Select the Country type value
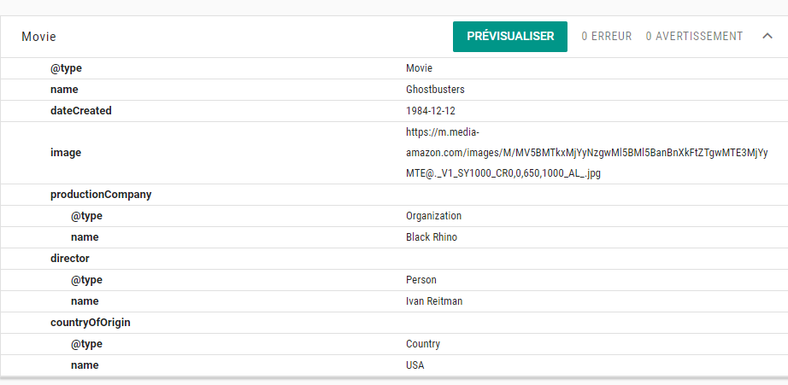 point(423,344)
